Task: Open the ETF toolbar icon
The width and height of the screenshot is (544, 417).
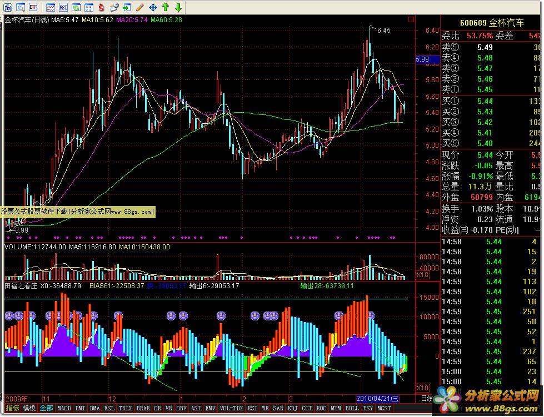Action: click(x=33, y=7)
